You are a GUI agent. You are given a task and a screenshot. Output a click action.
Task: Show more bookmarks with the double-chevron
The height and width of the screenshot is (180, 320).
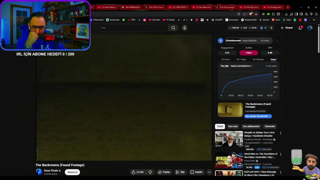(314, 20)
